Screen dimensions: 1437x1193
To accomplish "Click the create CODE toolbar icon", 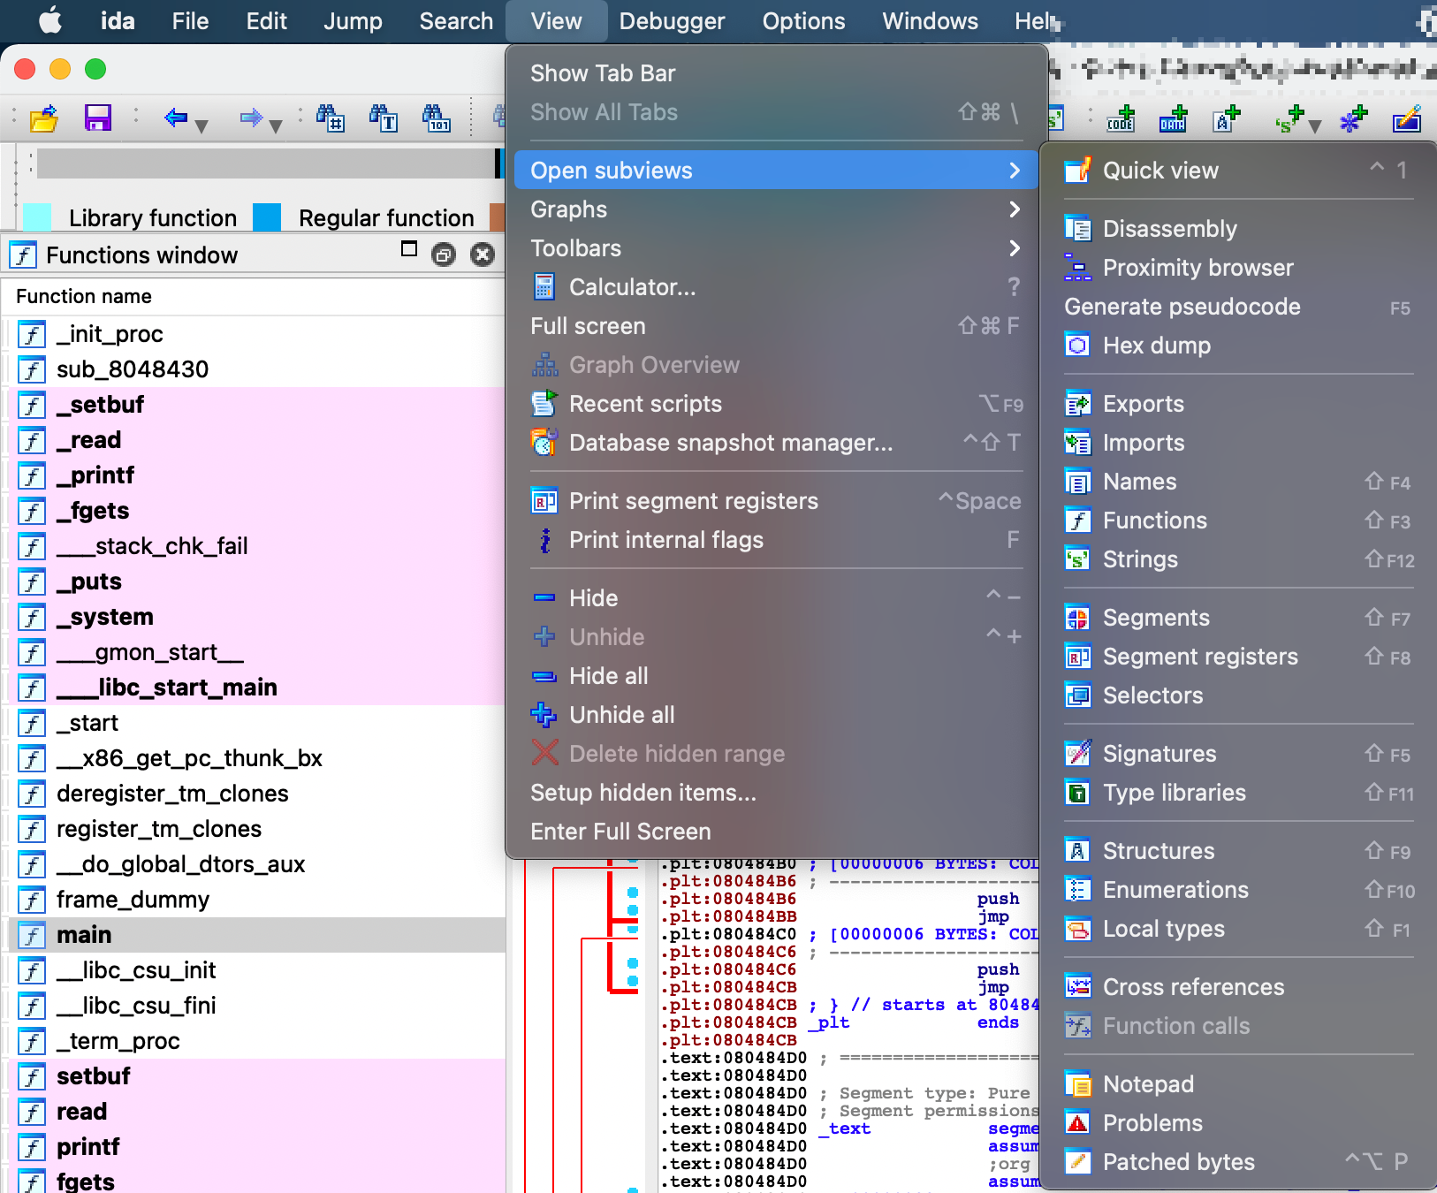I will 1121,118.
